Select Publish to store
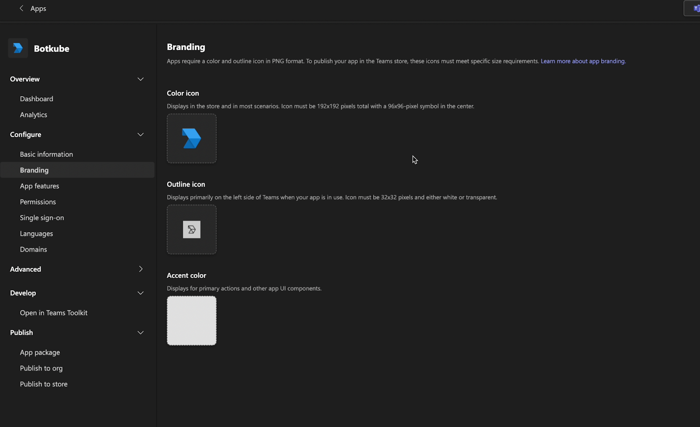The image size is (700, 427). coord(43,384)
